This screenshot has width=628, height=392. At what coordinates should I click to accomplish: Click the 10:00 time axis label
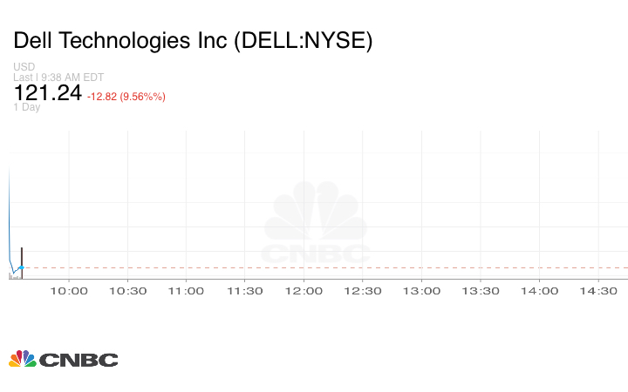coord(69,291)
